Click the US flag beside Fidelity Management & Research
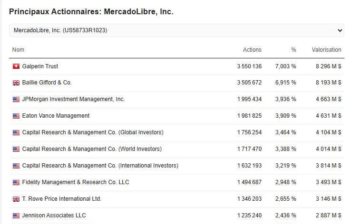 (16, 182)
